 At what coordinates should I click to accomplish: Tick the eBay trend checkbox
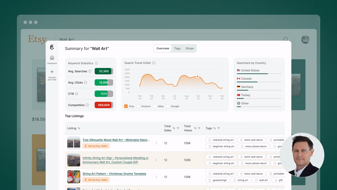(155, 106)
